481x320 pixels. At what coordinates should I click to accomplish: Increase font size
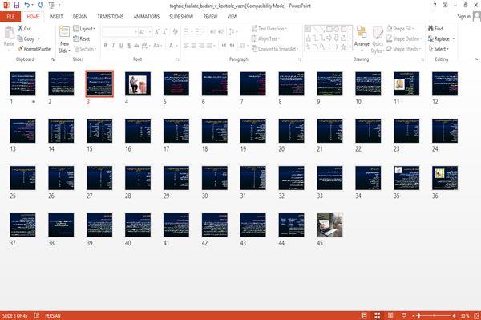point(157,32)
